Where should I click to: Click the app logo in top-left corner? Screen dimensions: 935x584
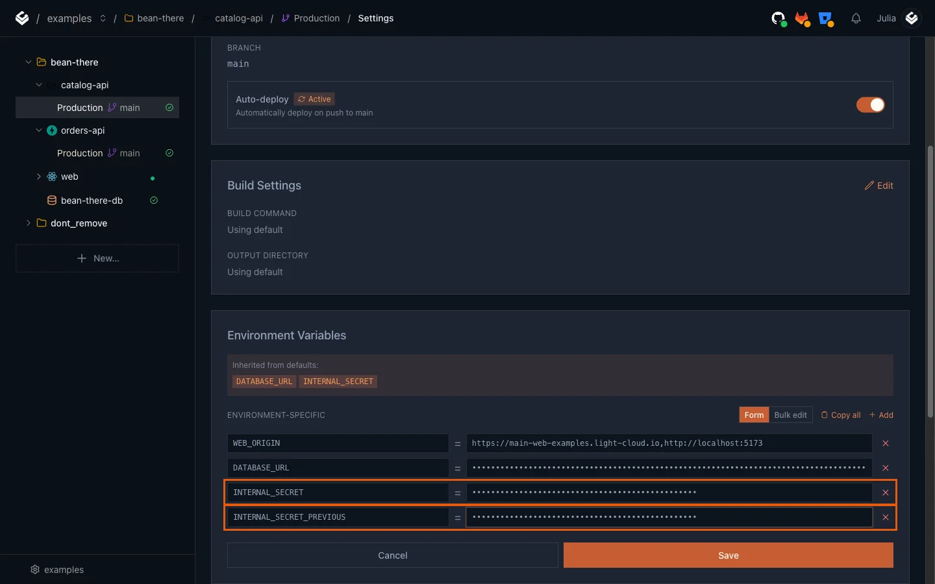[x=22, y=18]
